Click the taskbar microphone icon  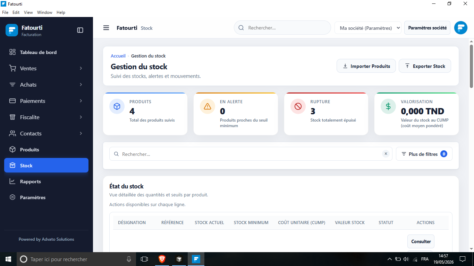pos(129,259)
